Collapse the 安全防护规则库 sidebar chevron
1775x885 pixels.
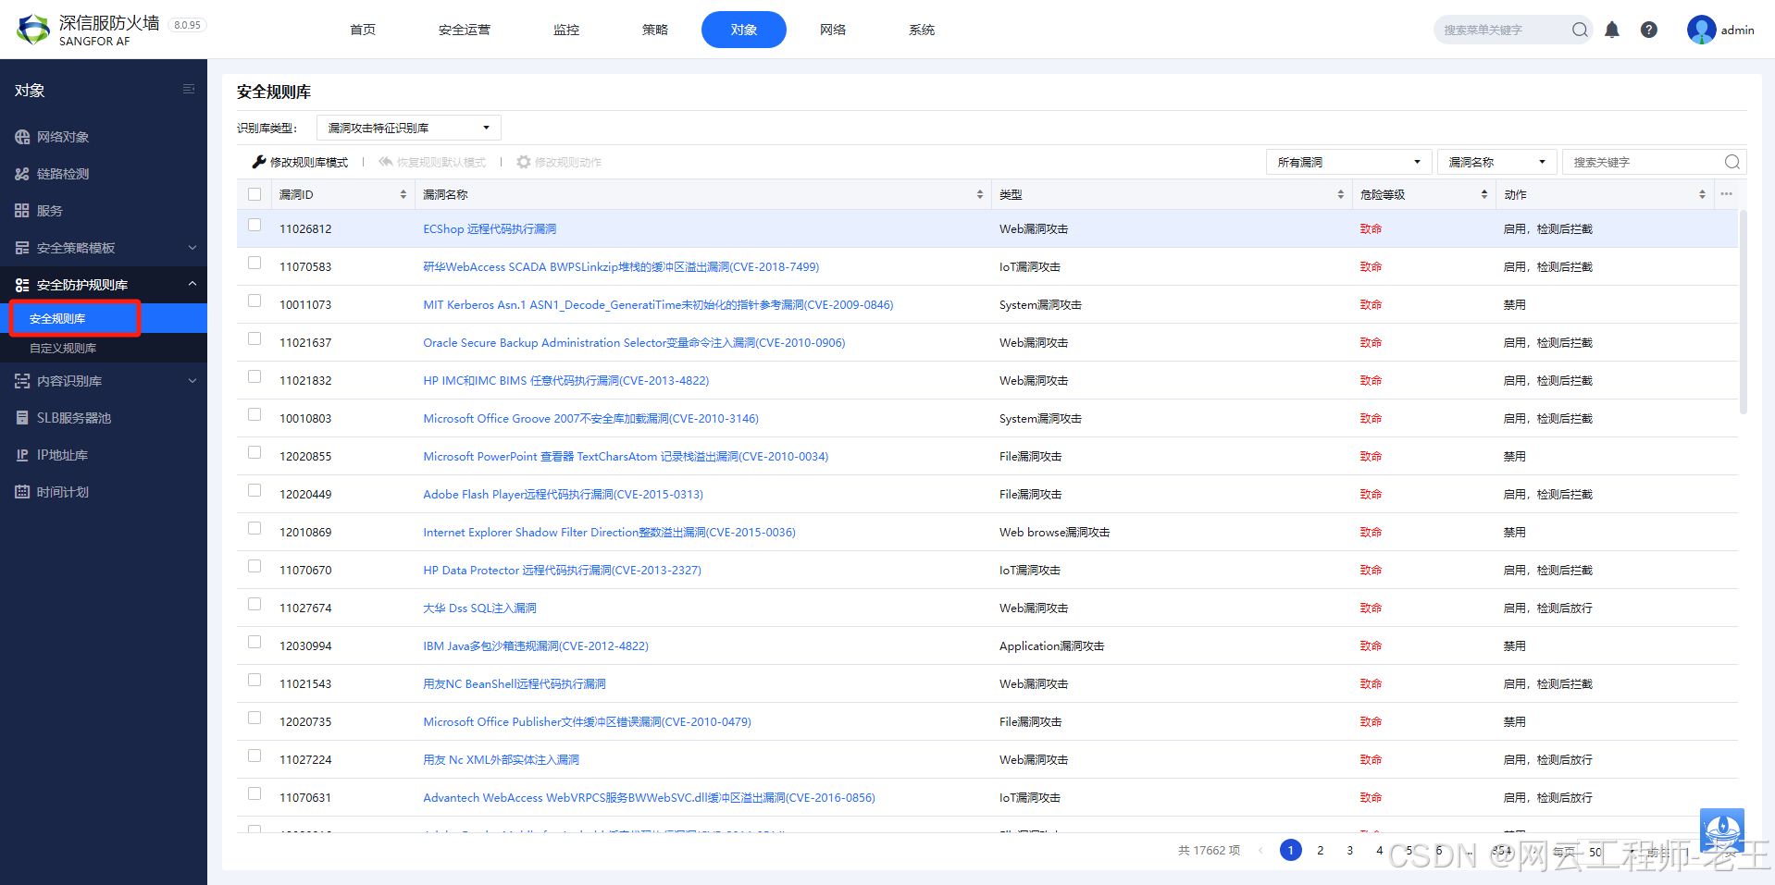pyautogui.click(x=192, y=284)
